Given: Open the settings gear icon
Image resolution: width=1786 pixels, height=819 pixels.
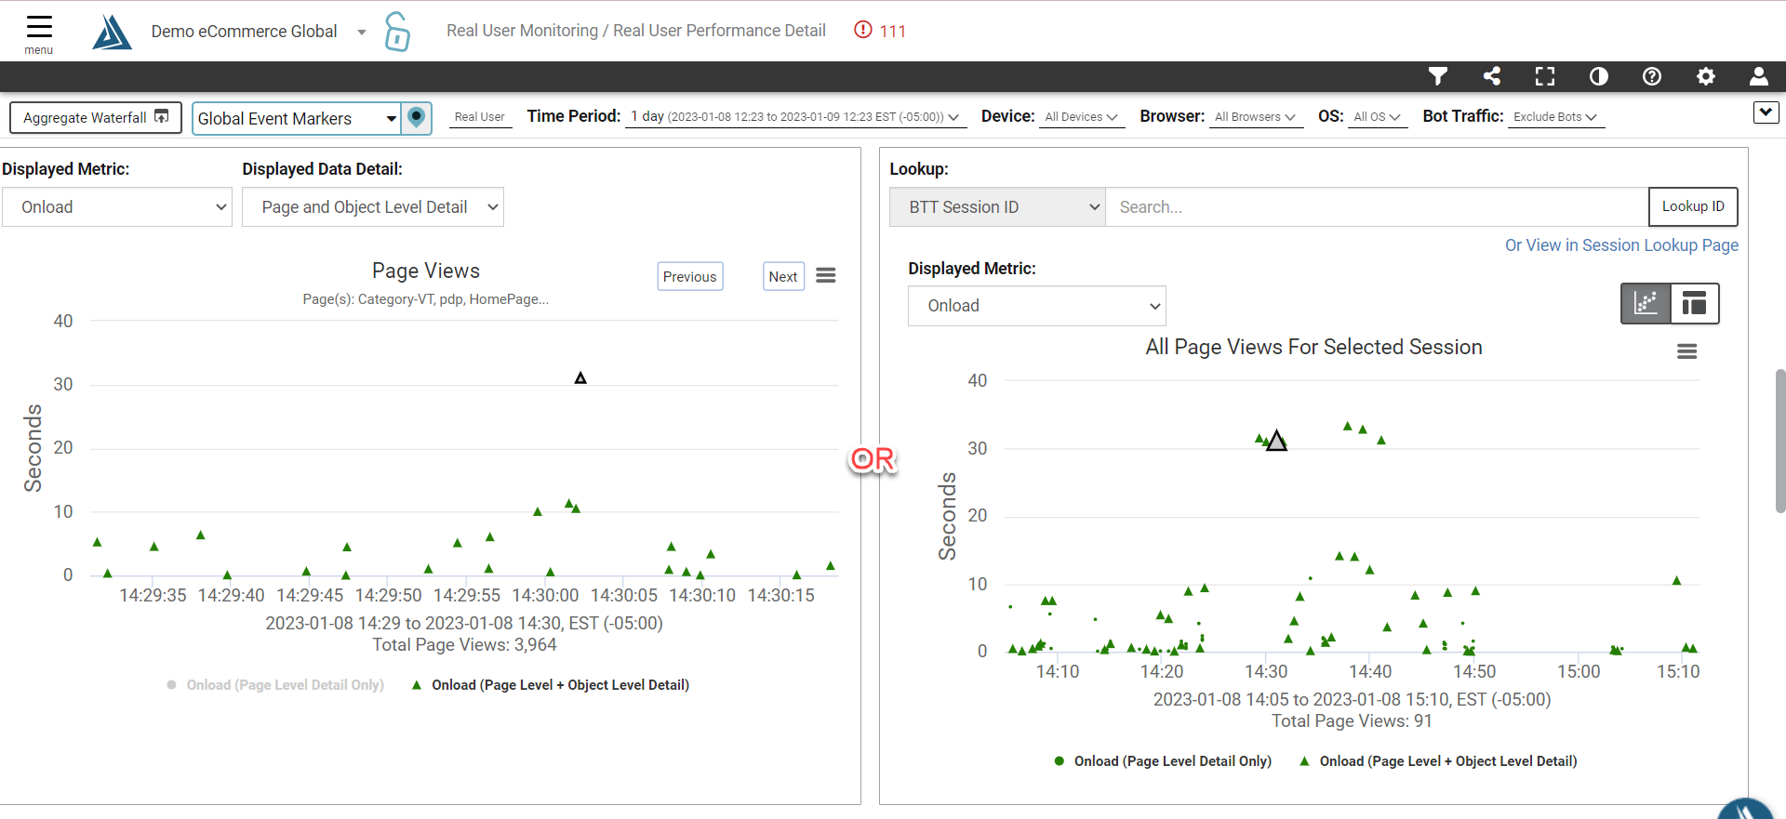Looking at the screenshot, I should point(1706,76).
